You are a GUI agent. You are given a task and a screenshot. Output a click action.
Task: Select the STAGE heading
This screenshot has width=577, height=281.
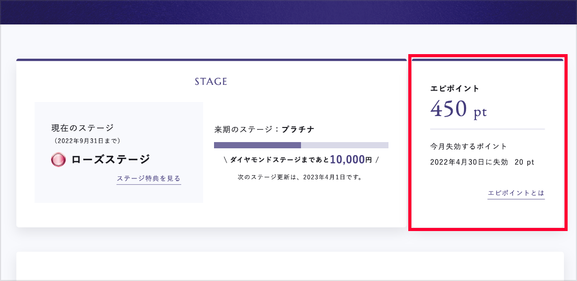click(x=211, y=82)
